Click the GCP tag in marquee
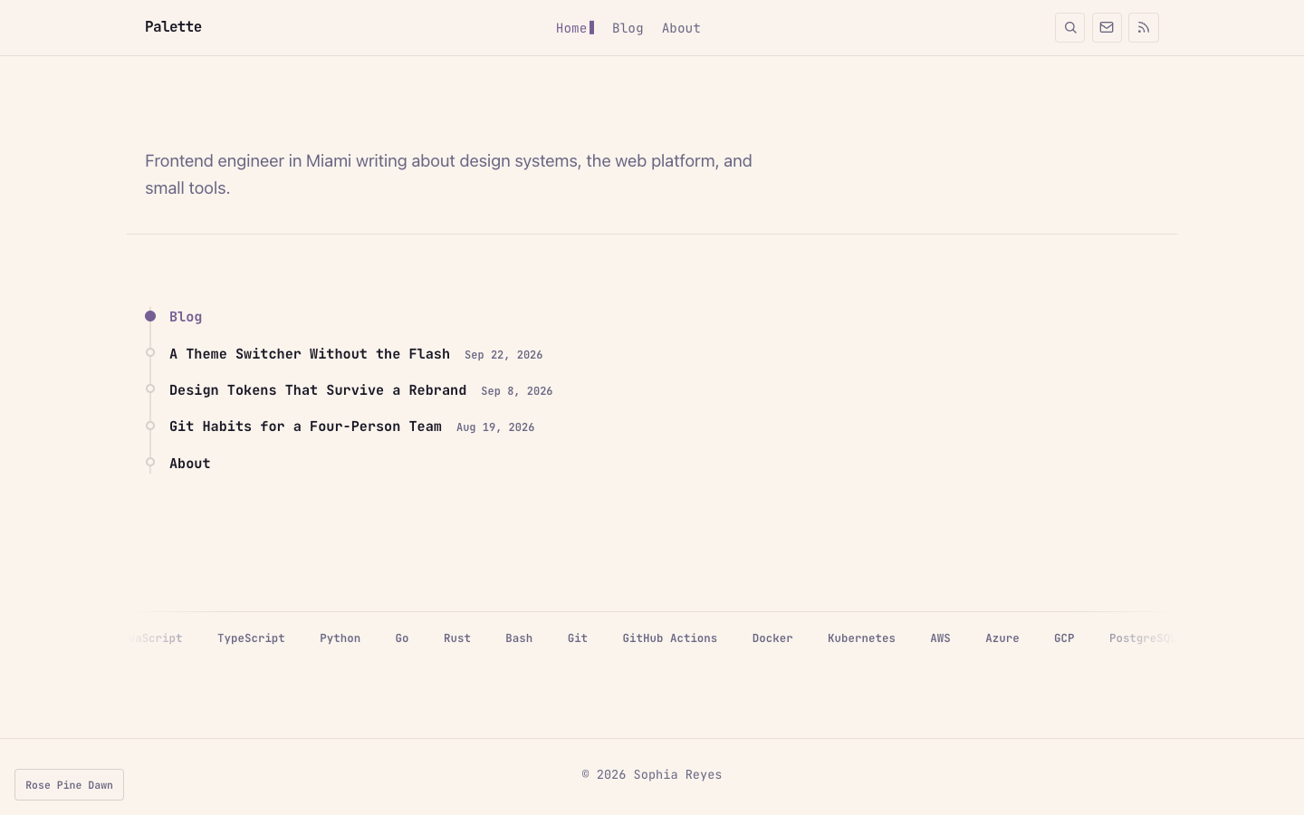This screenshot has height=815, width=1304. pyautogui.click(x=1064, y=638)
